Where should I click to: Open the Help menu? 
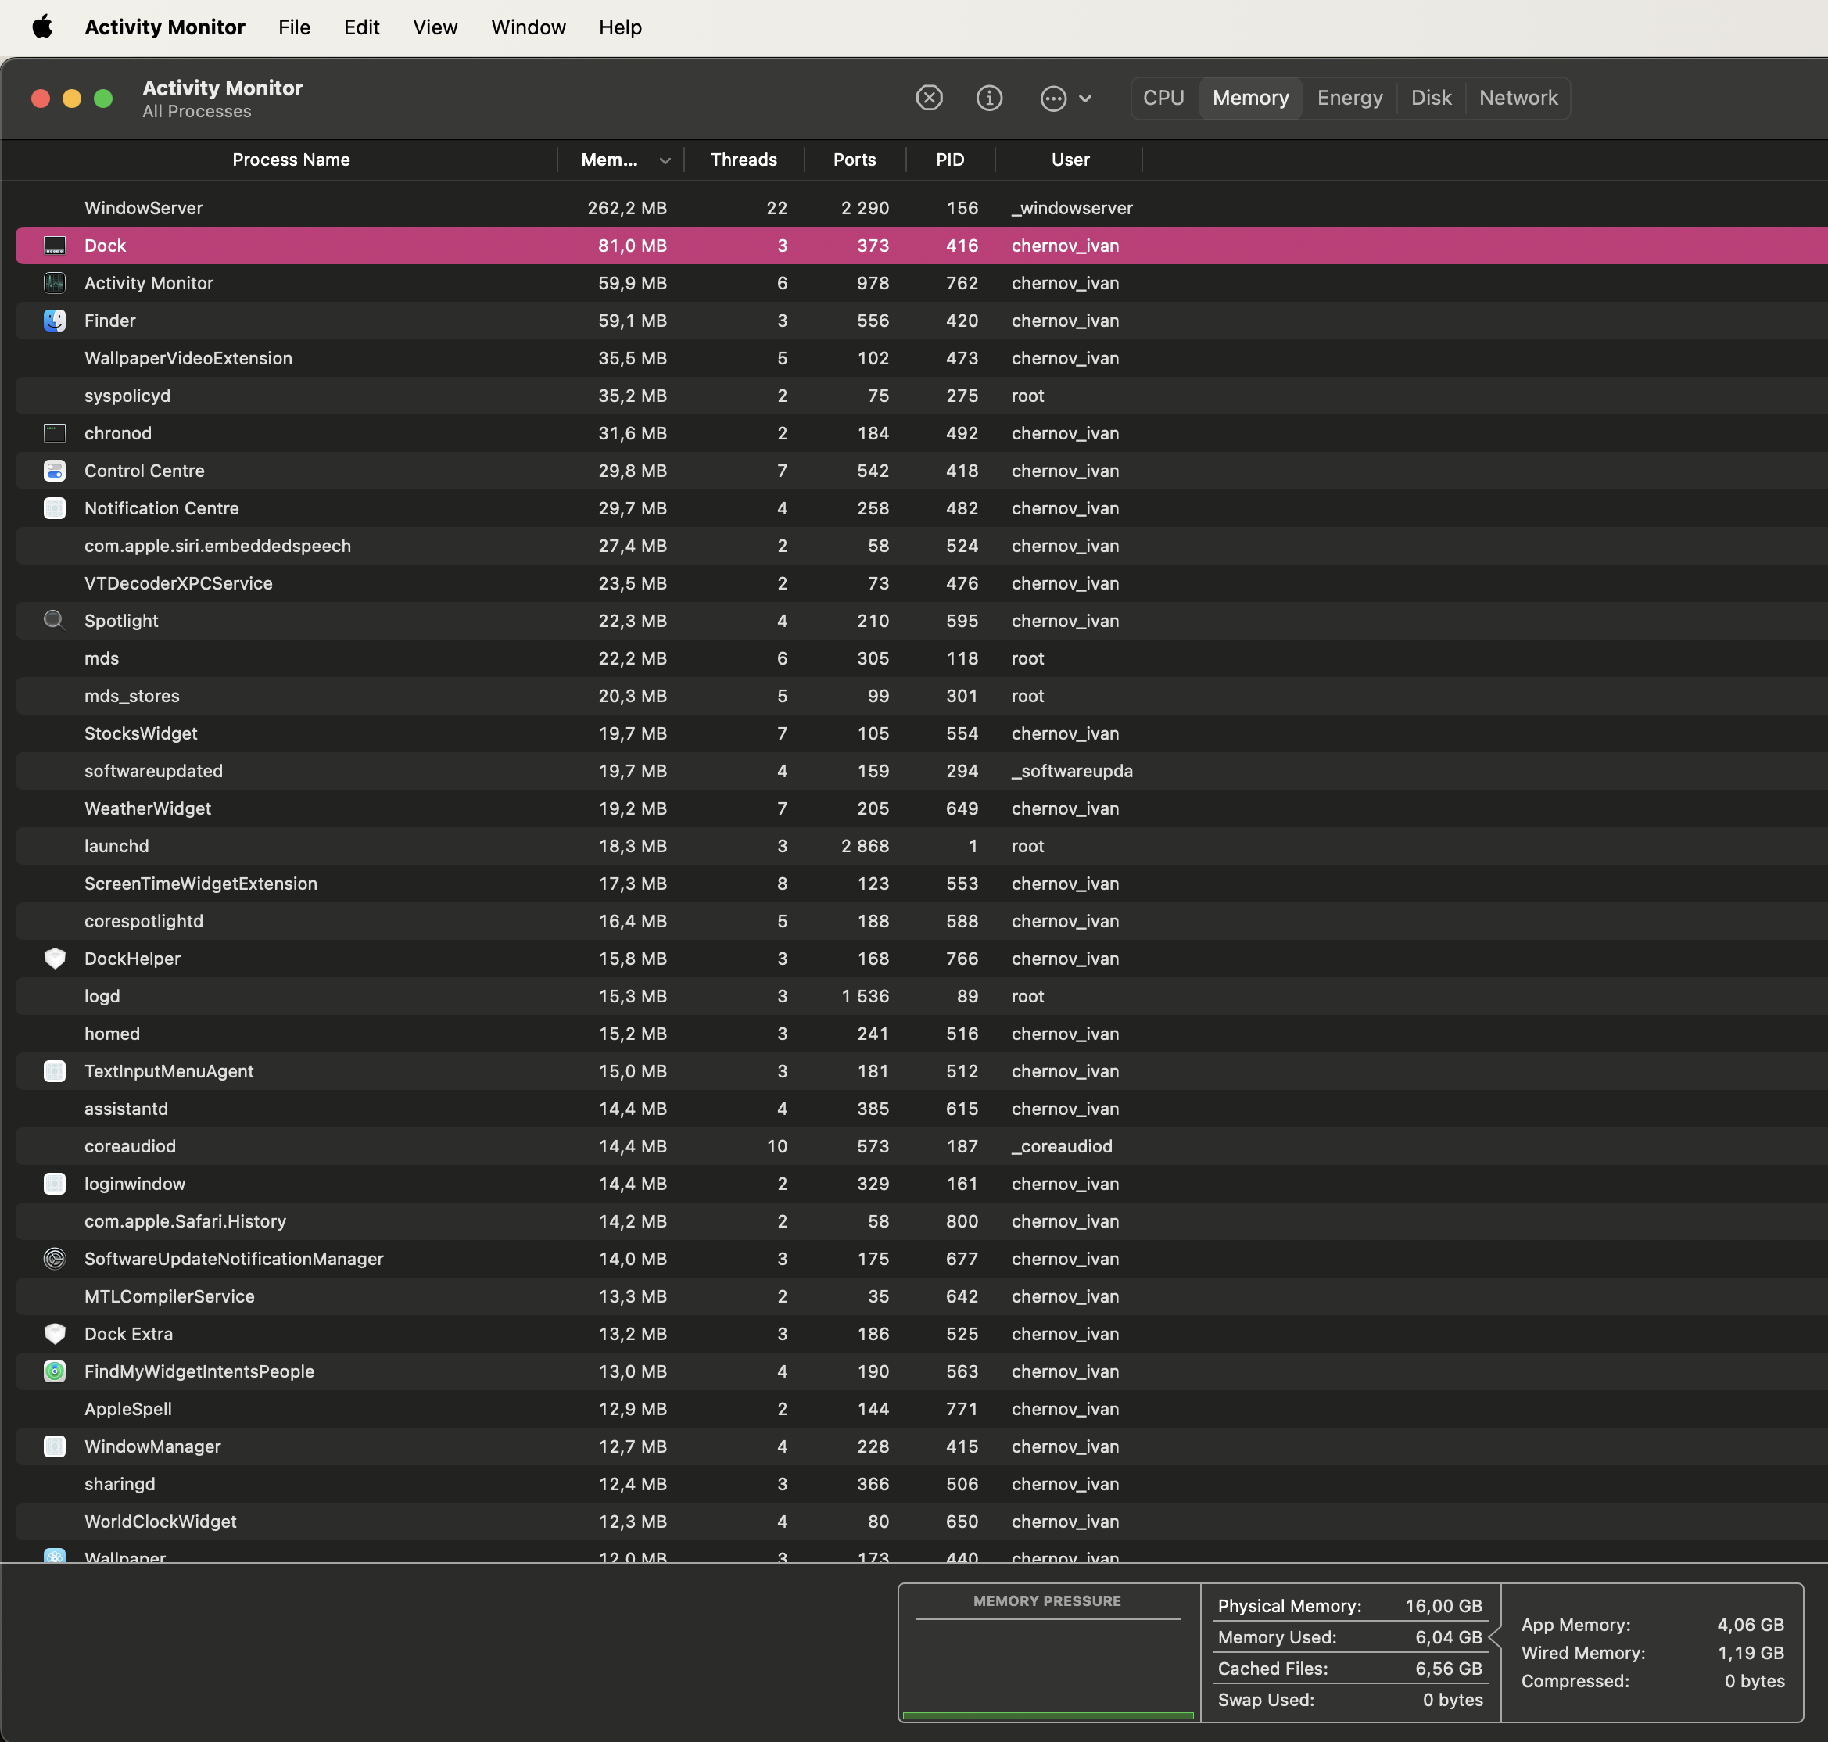pyautogui.click(x=620, y=27)
